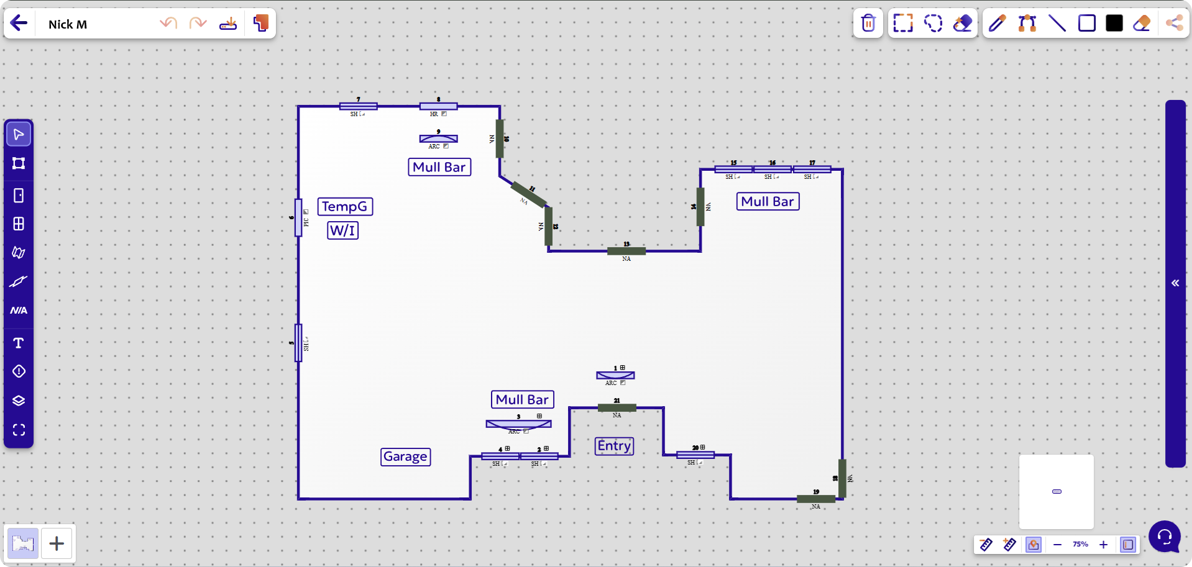Delete with the trash can icon
Viewport: 1192px width, 567px height.
pos(868,24)
